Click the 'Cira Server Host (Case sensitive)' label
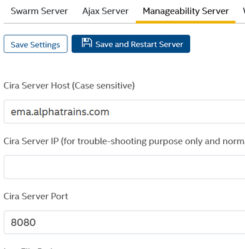The image size is (245, 249). pos(69,86)
